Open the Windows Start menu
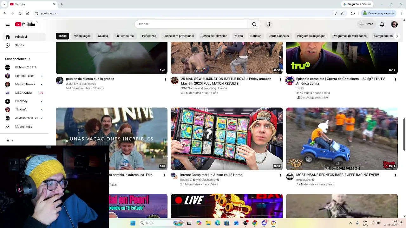 133,223
